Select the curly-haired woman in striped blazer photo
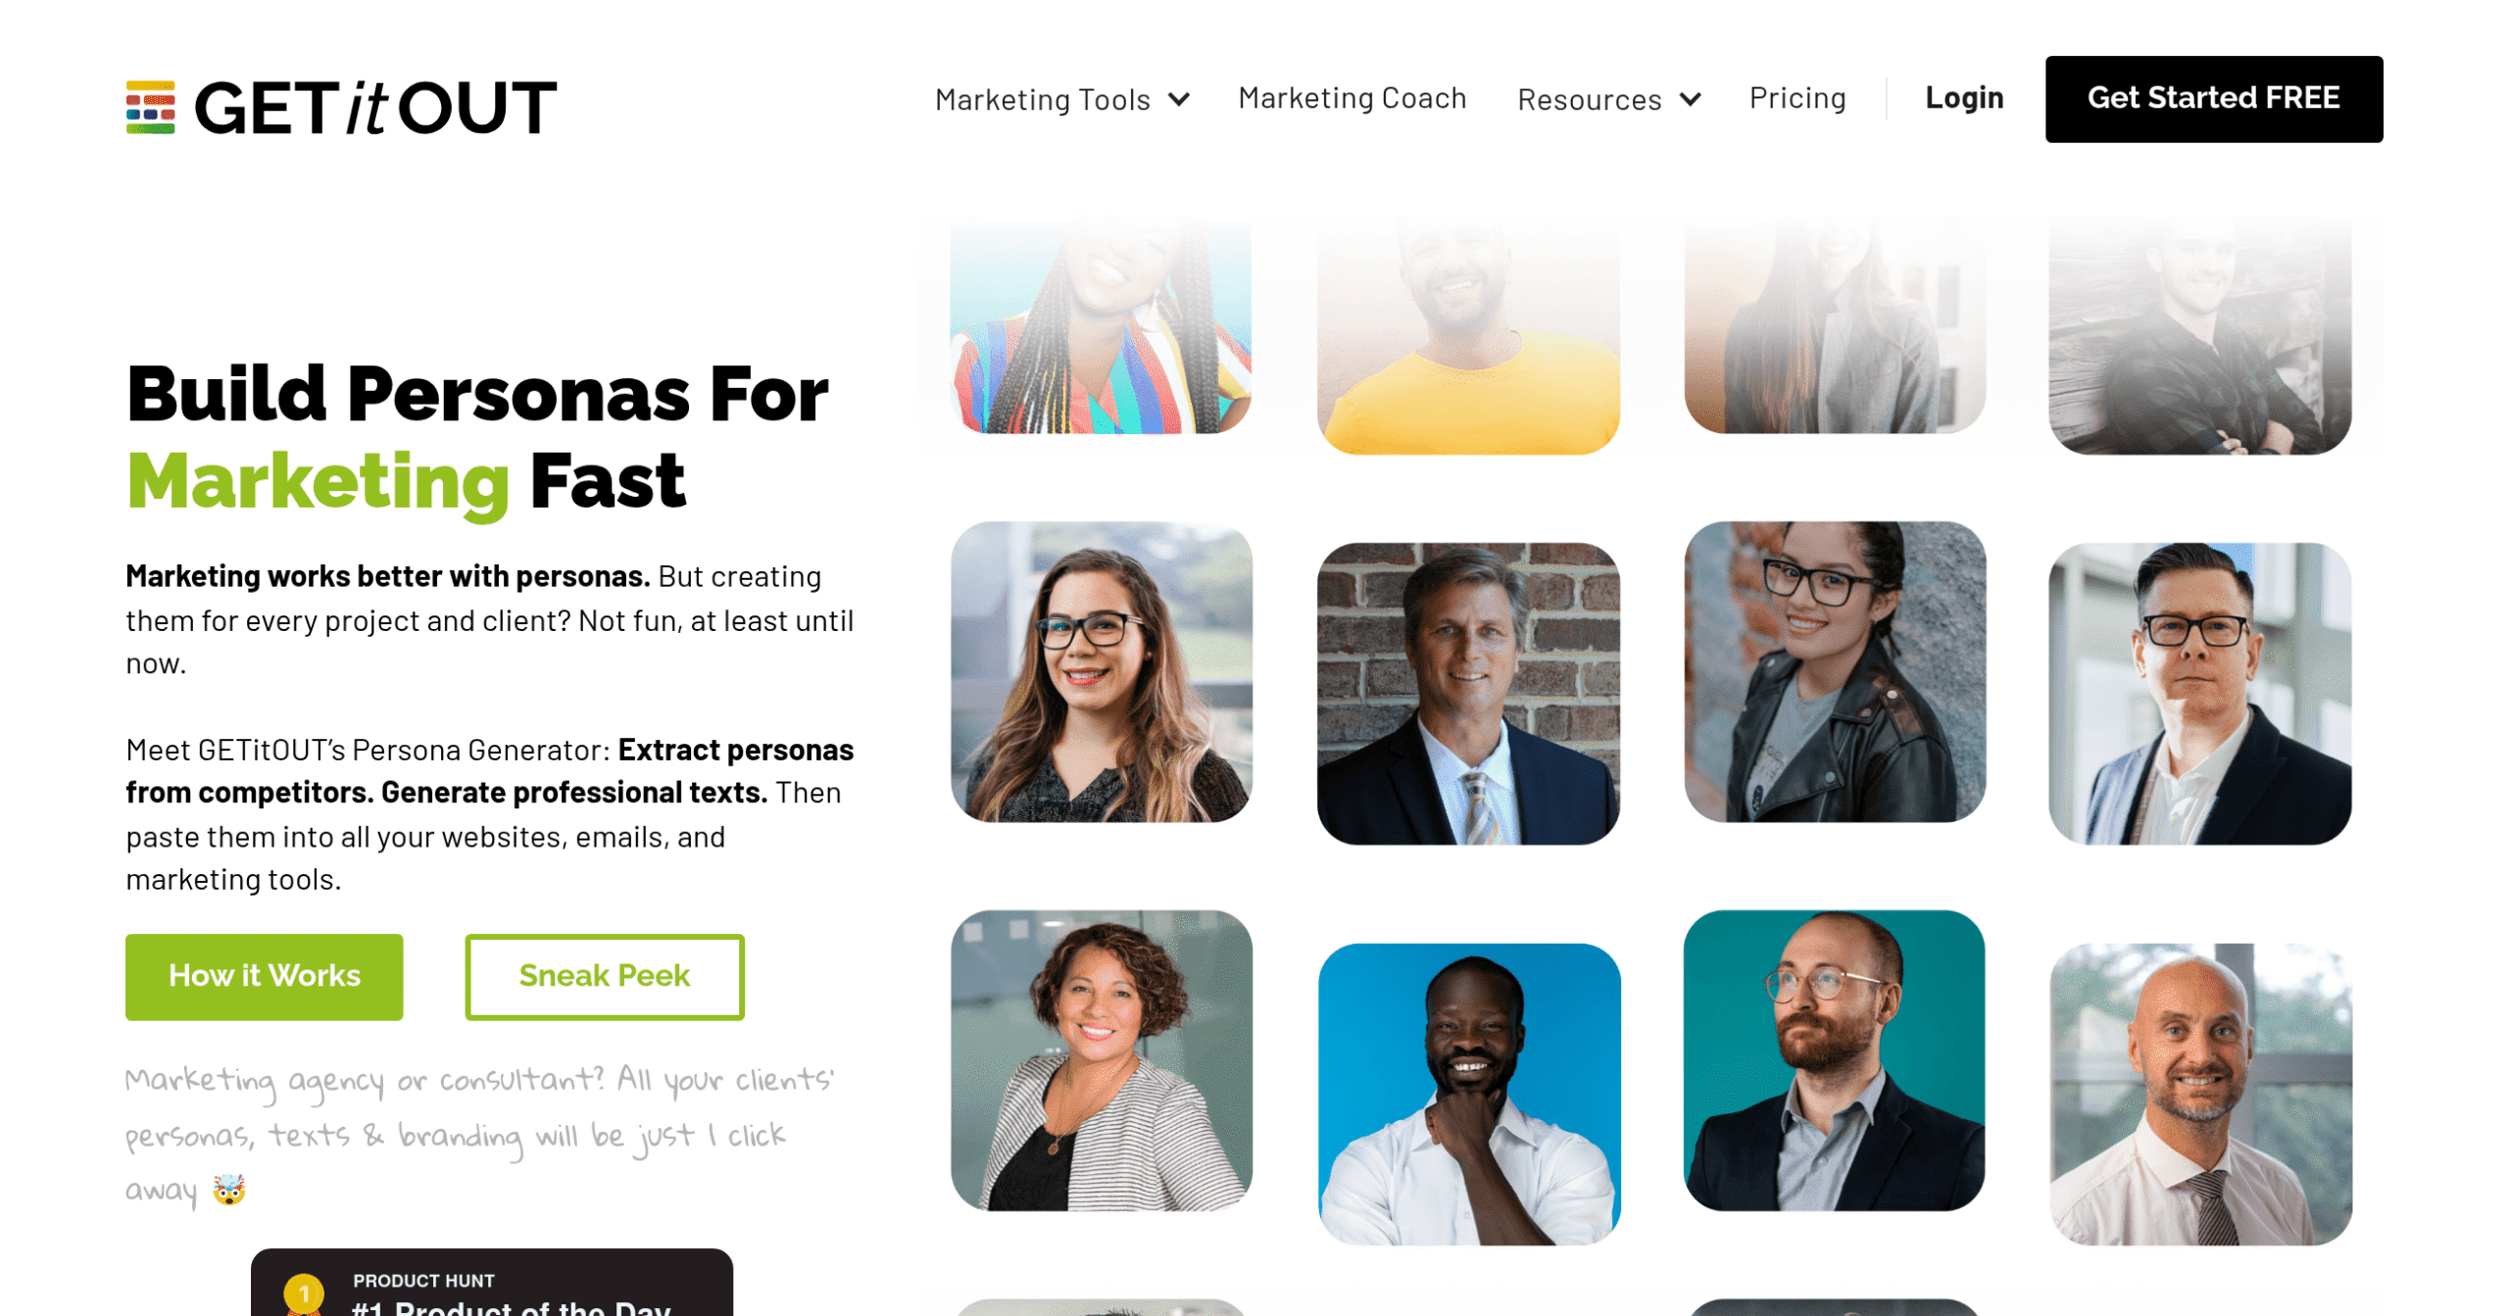The image size is (2509, 1316). tap(1101, 1060)
